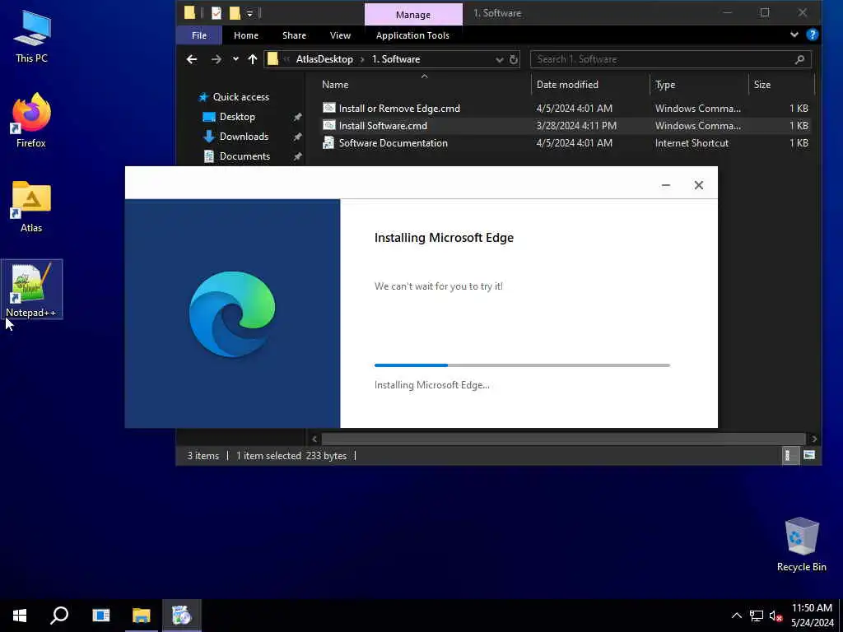Viewport: 843px width, 632px height.
Task: Open the View ribbon tab
Action: 340,35
